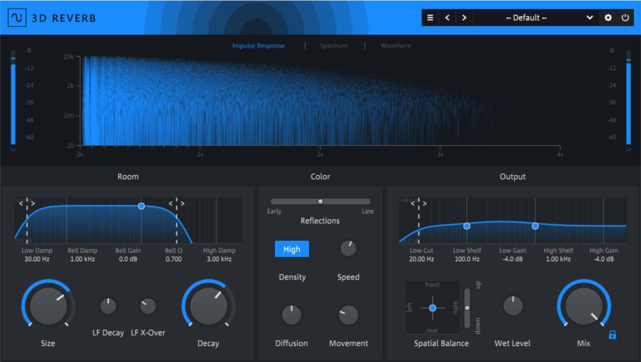
Task: Open the hamburger preset menu
Action: [430, 18]
